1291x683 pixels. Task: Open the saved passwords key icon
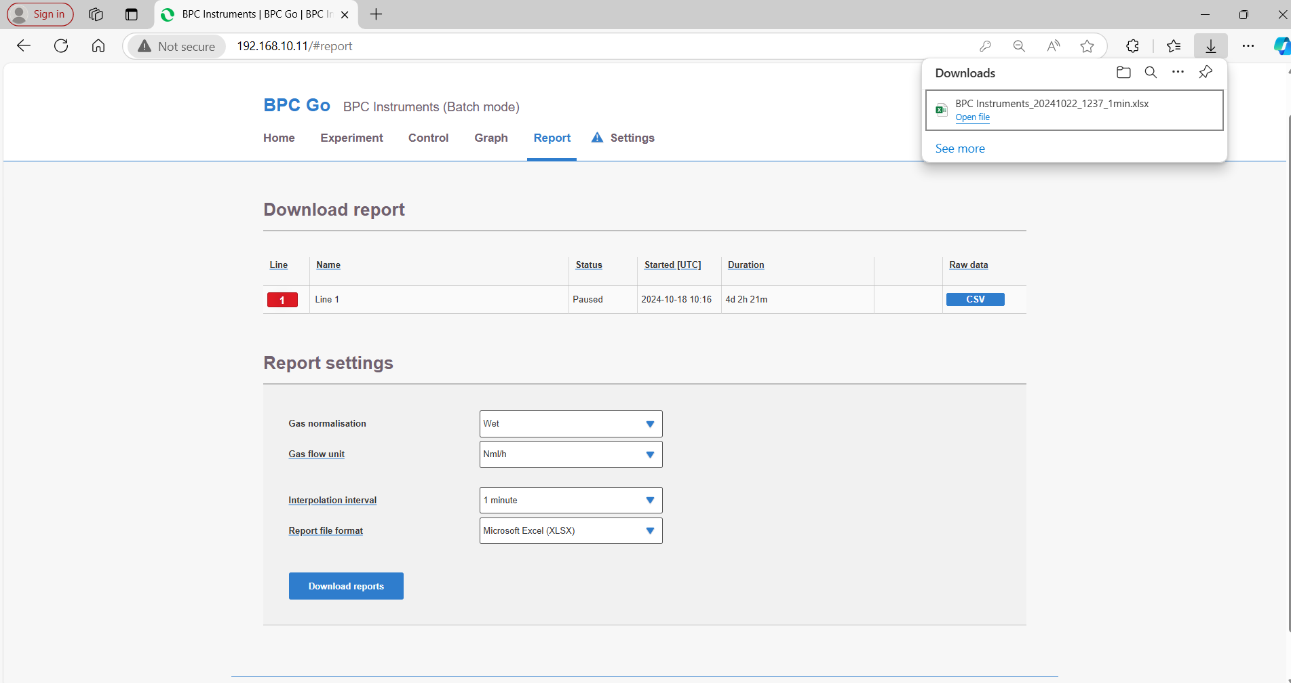[985, 46]
